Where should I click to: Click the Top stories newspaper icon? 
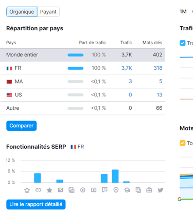(x=138, y=190)
